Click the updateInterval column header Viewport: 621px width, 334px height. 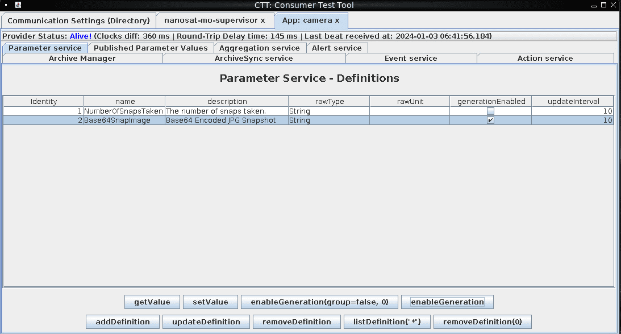click(x=573, y=101)
